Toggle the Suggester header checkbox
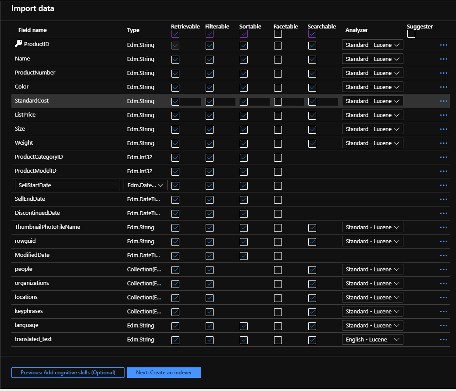Viewport: 456px width, 391px height. click(411, 33)
